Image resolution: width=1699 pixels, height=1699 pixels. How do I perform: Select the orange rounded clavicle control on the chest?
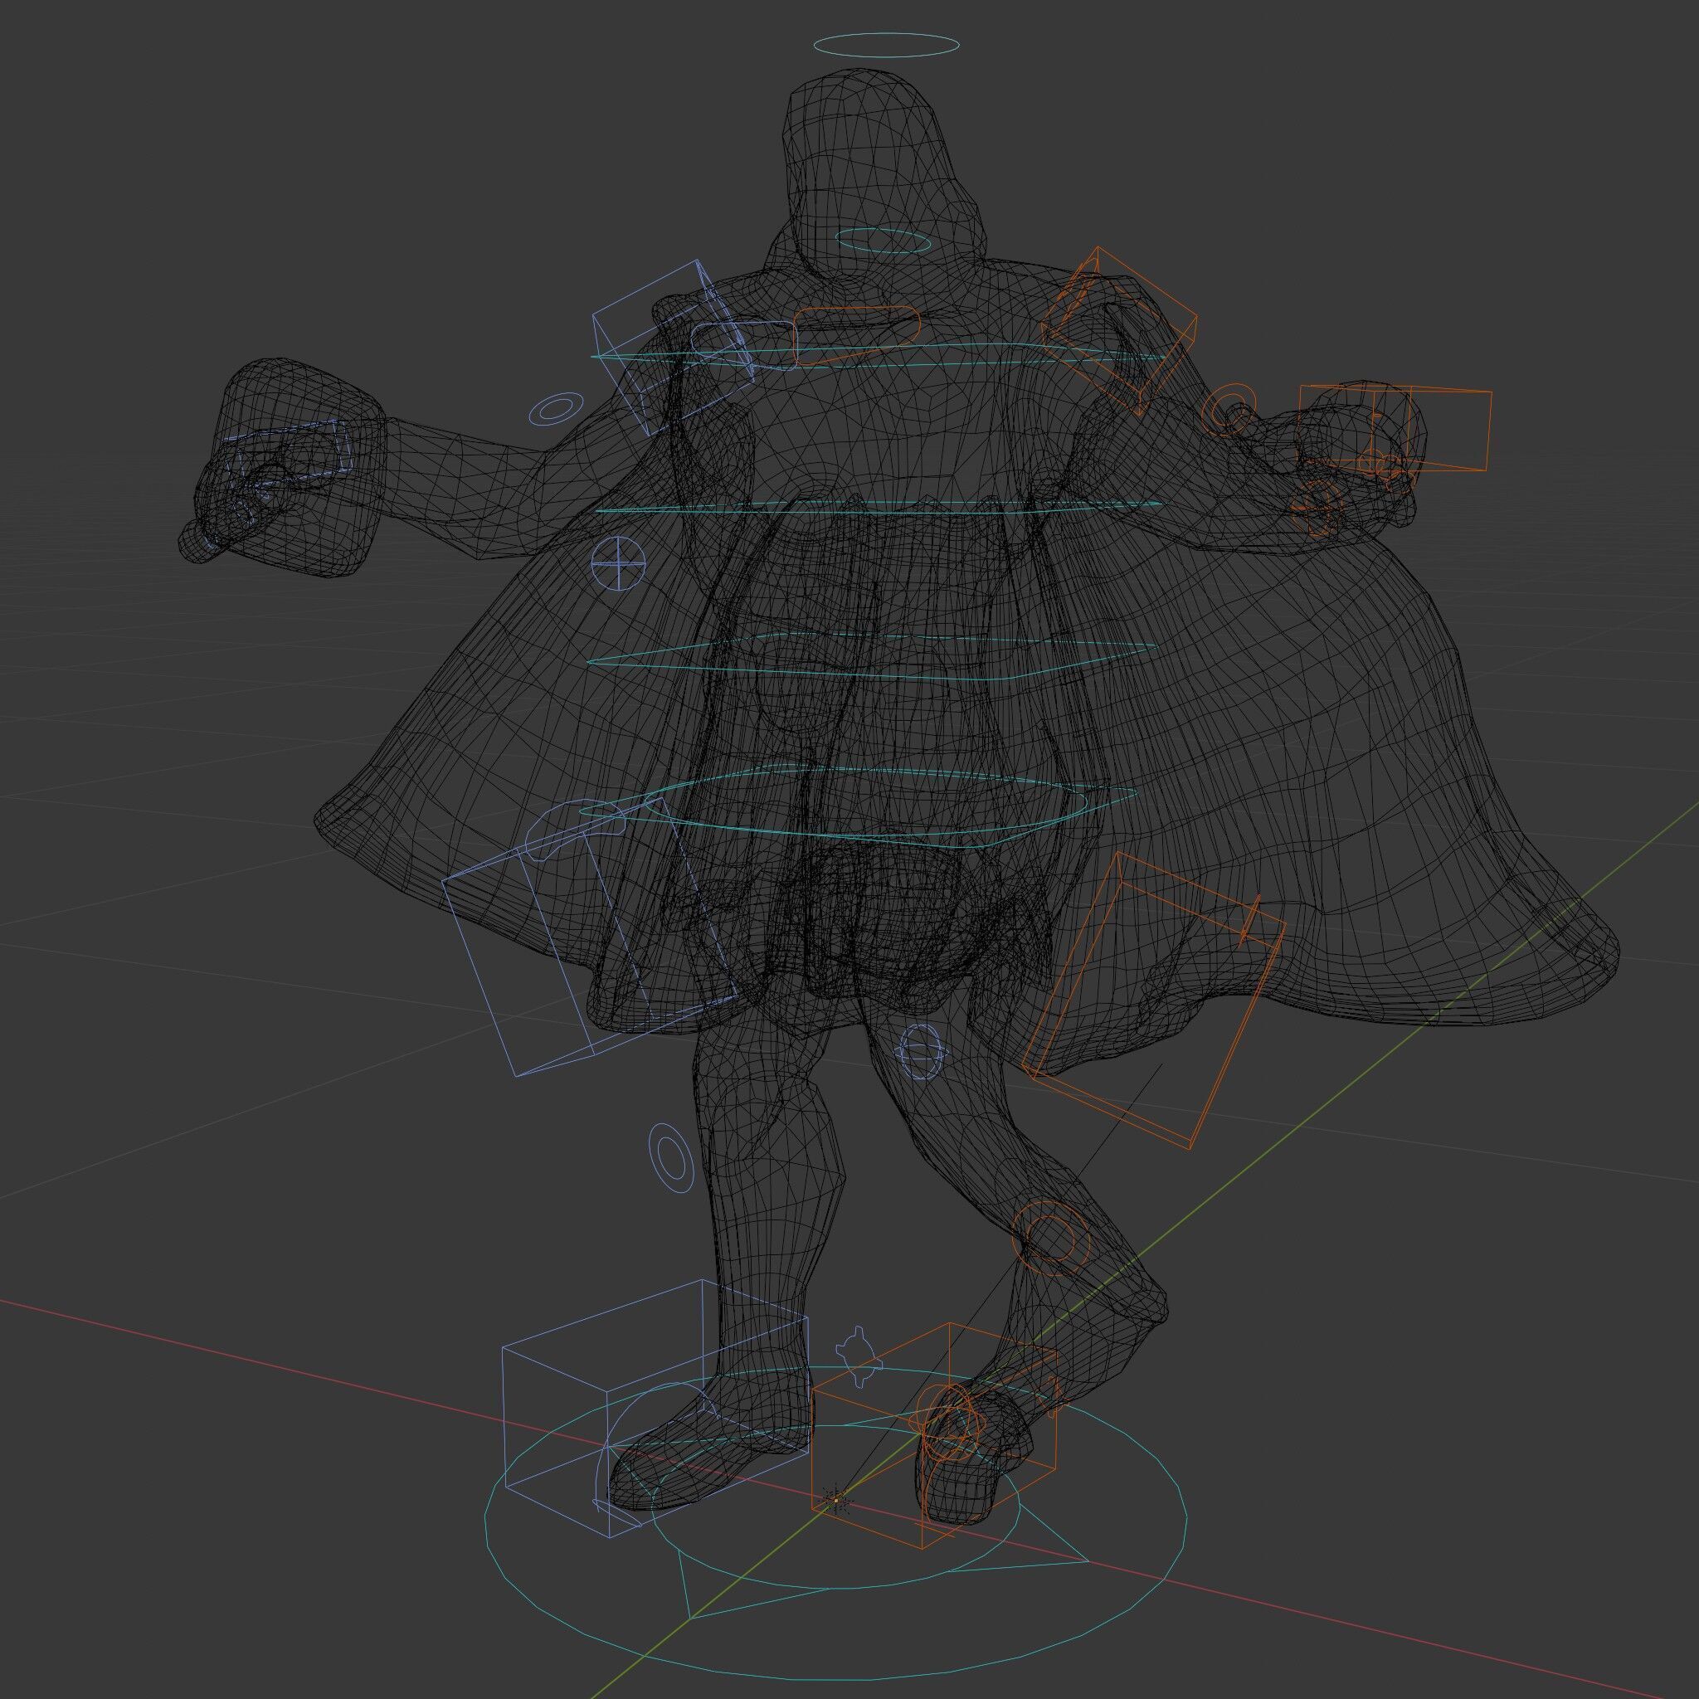click(x=858, y=336)
